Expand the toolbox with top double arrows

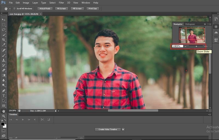(x=2, y=13)
